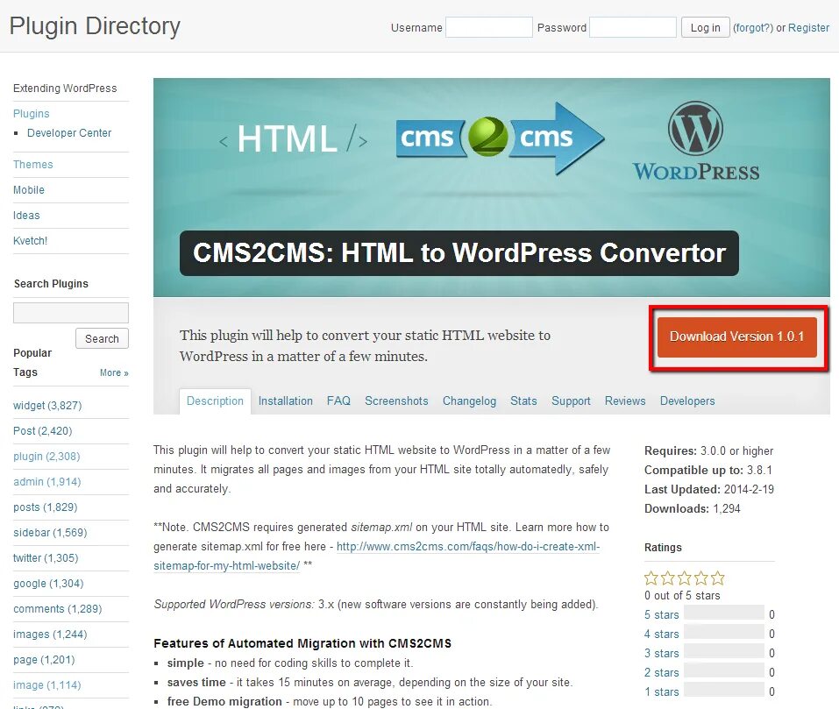Open the 1 stars rating link
Screen dimensions: 839x709
click(x=661, y=691)
